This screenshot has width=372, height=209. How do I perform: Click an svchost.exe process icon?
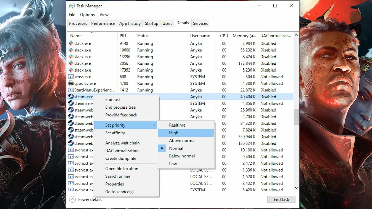[71, 150]
